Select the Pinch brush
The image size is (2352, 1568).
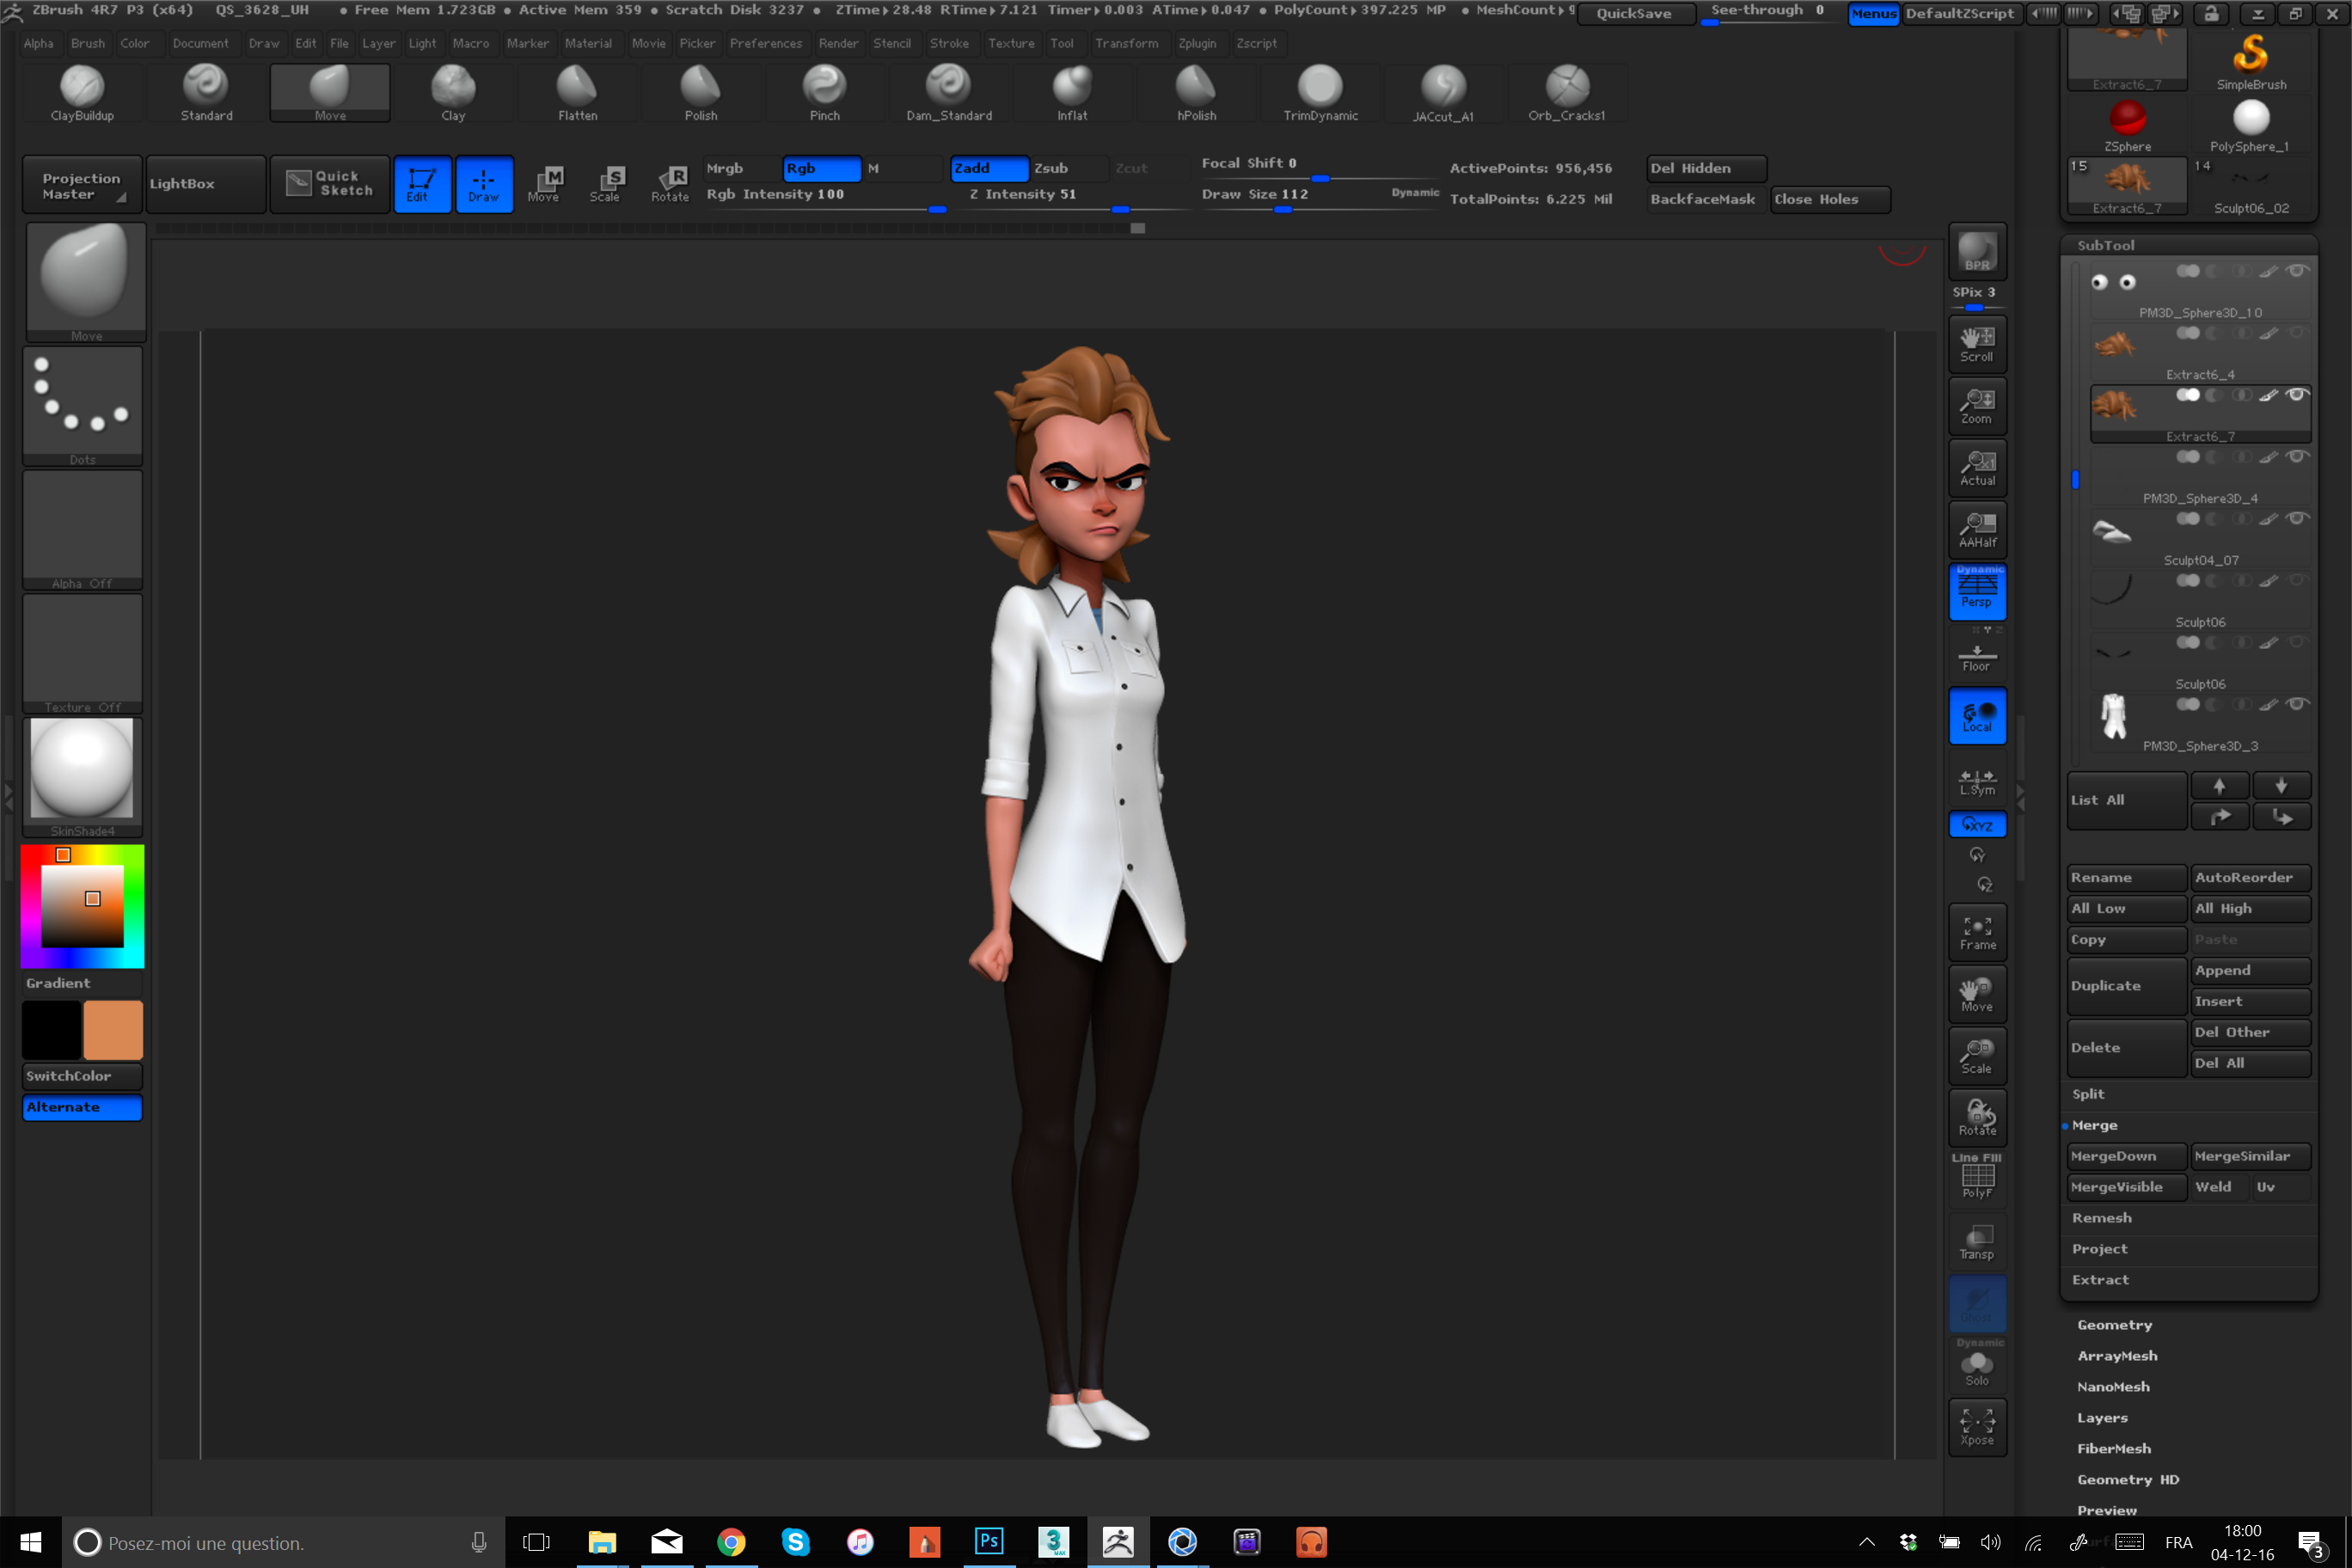[x=825, y=93]
